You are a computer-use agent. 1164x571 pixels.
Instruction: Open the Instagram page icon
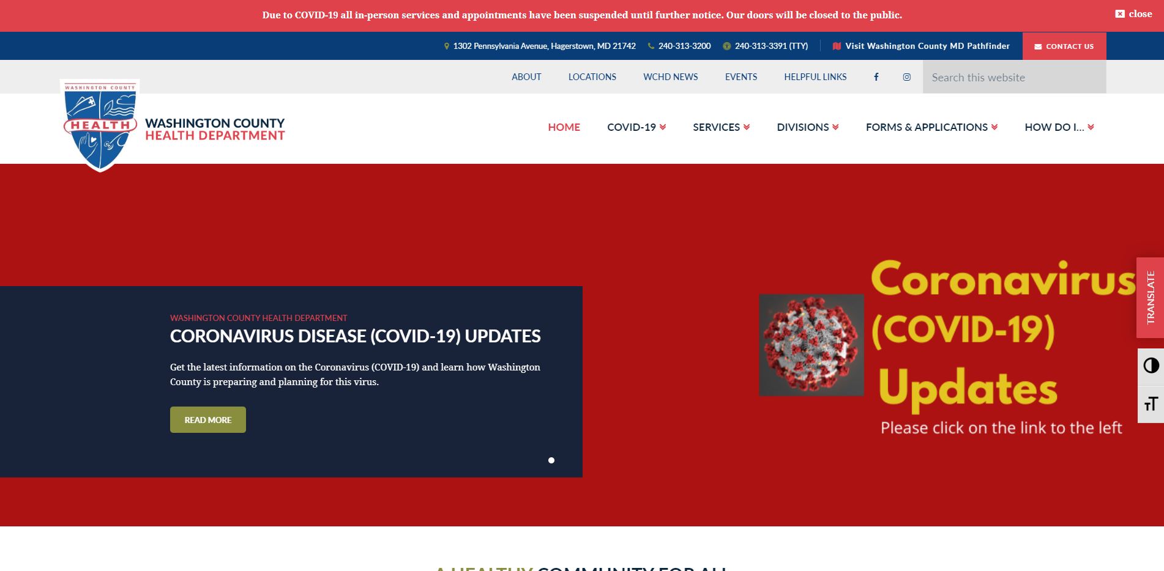[906, 76]
